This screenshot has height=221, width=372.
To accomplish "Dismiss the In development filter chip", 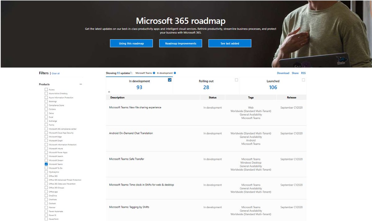I will tap(175, 73).
